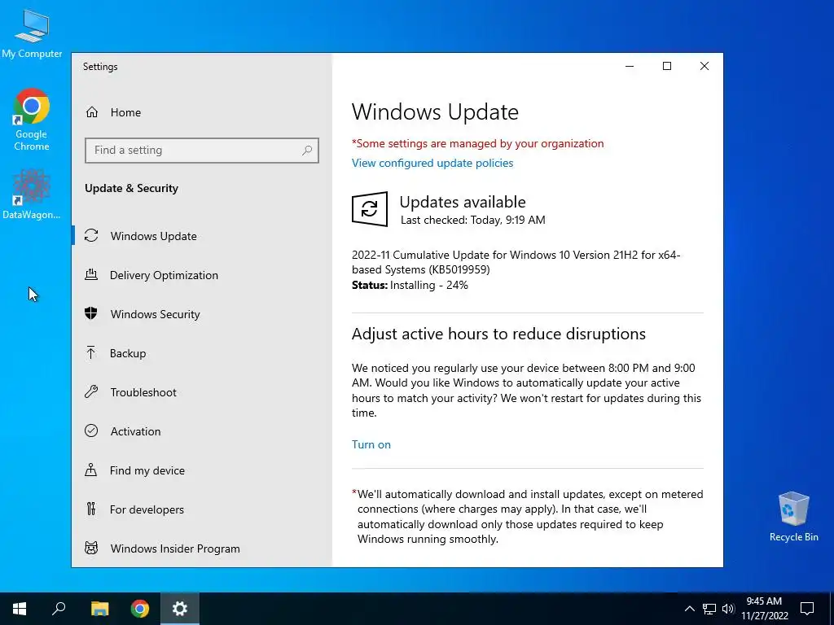The image size is (834, 625).
Task: Open taskbar search magnifier
Action: coord(59,609)
